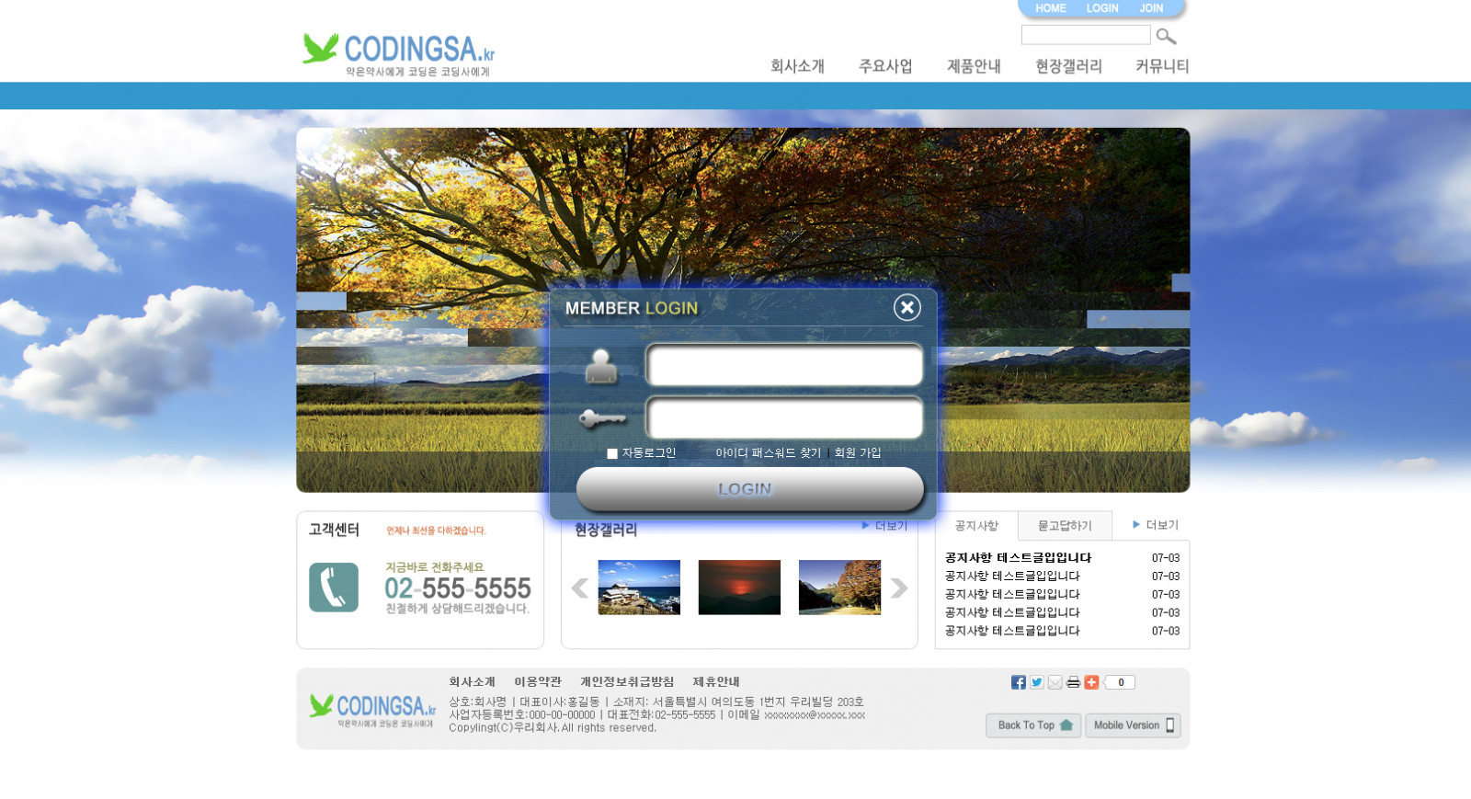Show previous gallery images with left arrow
Image resolution: width=1471 pixels, height=799 pixels.
[579, 588]
